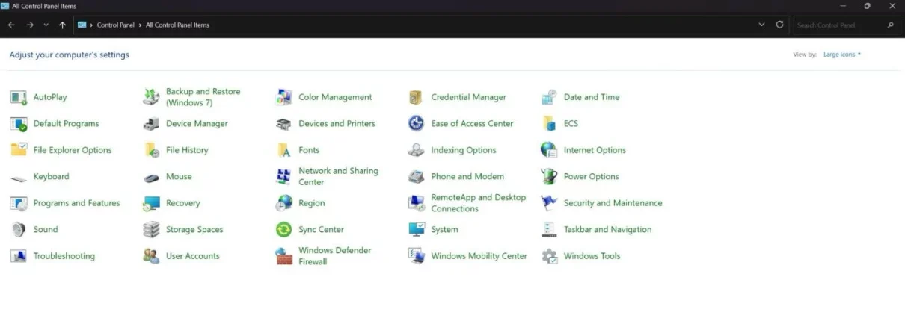Click Taskbar and Navigation icon
The height and width of the screenshot is (327, 905).
pyautogui.click(x=550, y=230)
